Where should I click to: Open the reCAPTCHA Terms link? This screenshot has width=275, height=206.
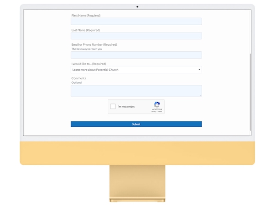point(159,112)
